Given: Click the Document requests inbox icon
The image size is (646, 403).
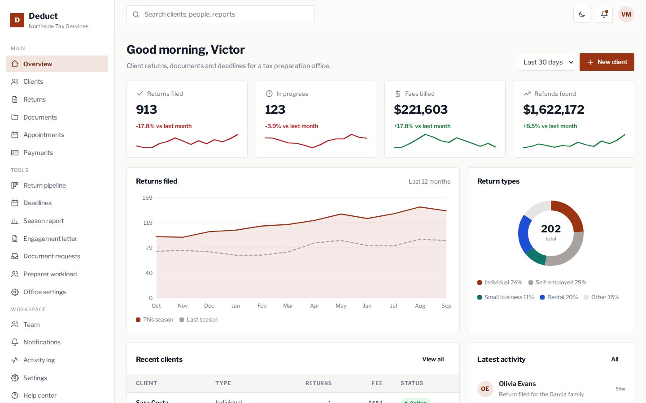Looking at the screenshot, I should (15, 256).
